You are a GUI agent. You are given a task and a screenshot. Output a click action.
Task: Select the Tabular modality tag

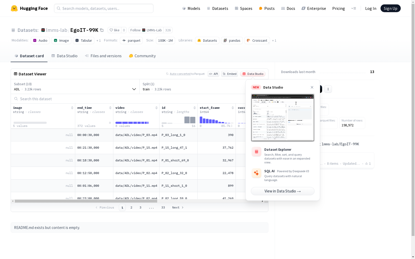coord(84,40)
